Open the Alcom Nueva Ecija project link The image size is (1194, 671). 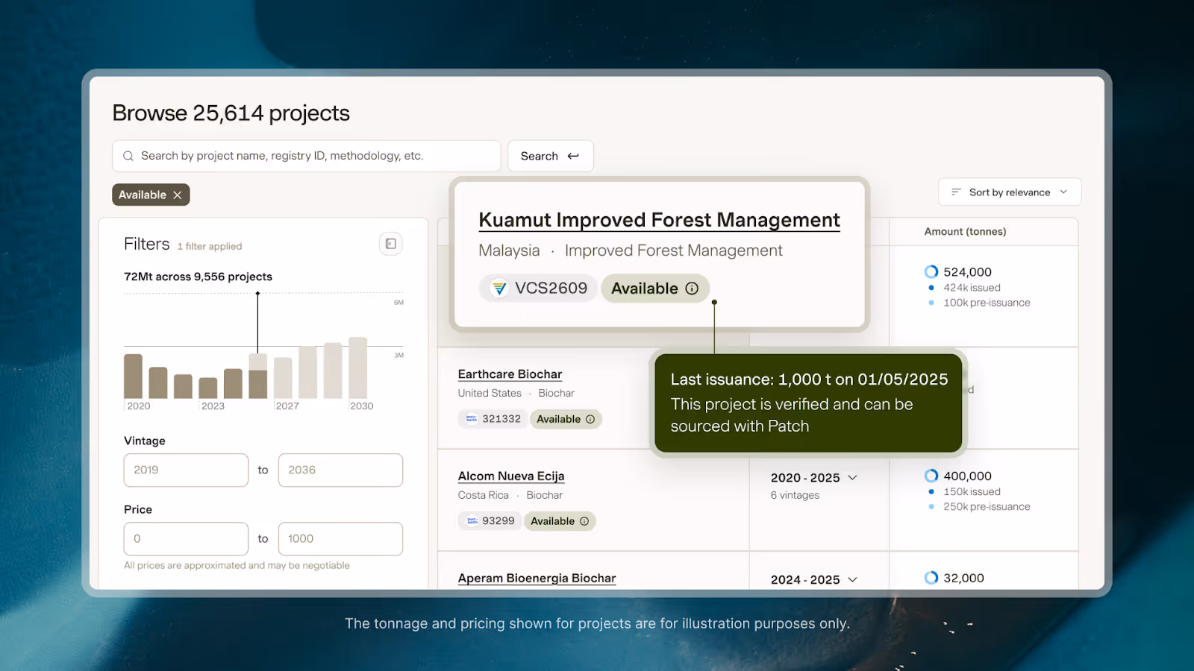coord(511,476)
